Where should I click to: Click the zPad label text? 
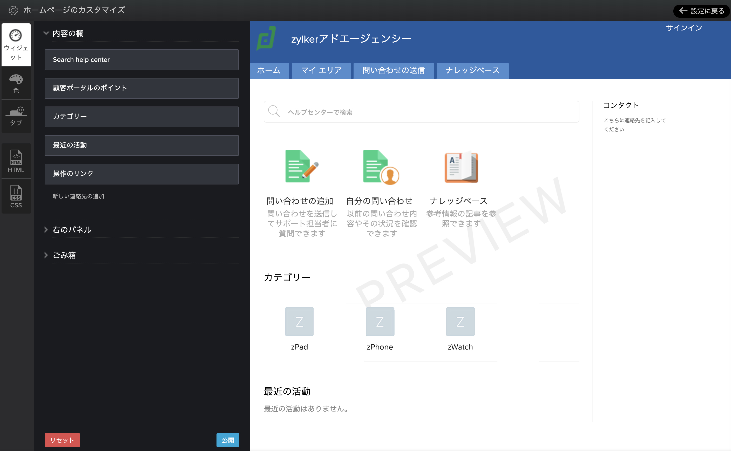(x=300, y=347)
